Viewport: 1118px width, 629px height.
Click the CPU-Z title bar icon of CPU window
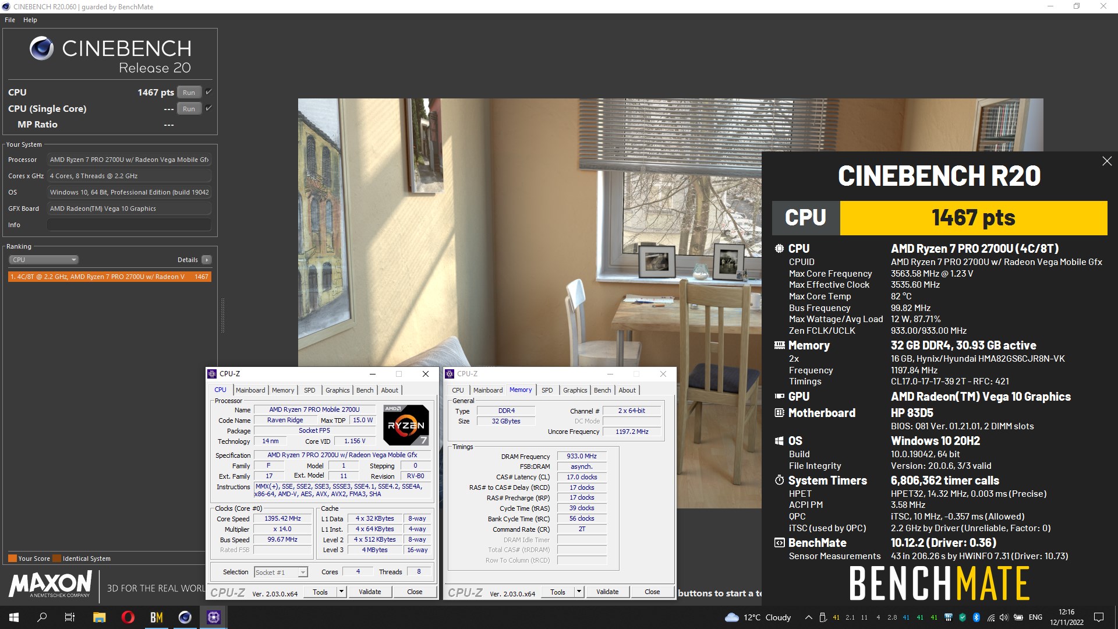tap(212, 374)
